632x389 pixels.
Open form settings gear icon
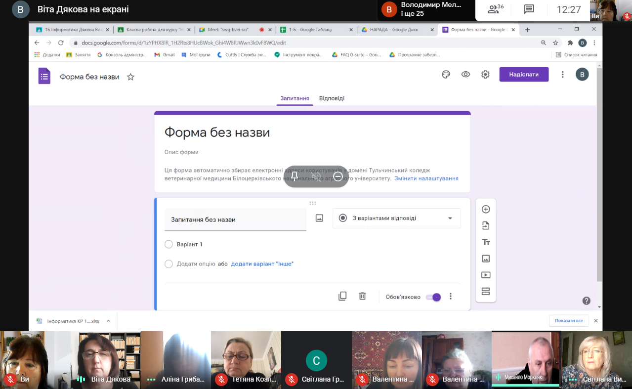click(x=485, y=75)
